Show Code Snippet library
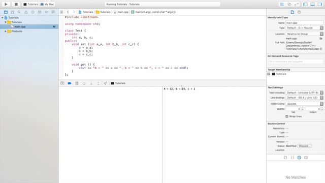325x183 pixels. coord(292,158)
